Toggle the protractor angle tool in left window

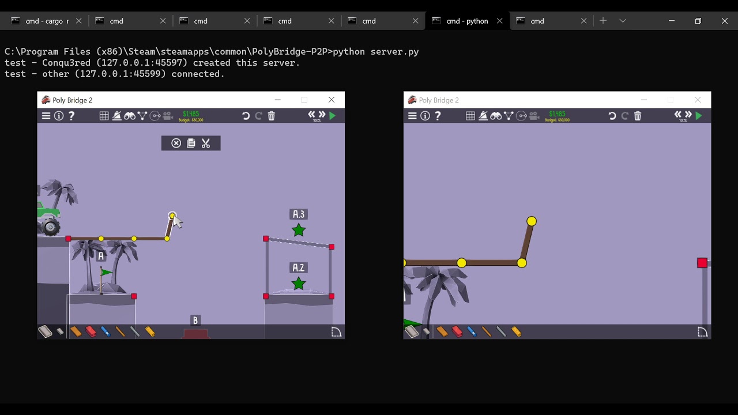click(x=116, y=116)
